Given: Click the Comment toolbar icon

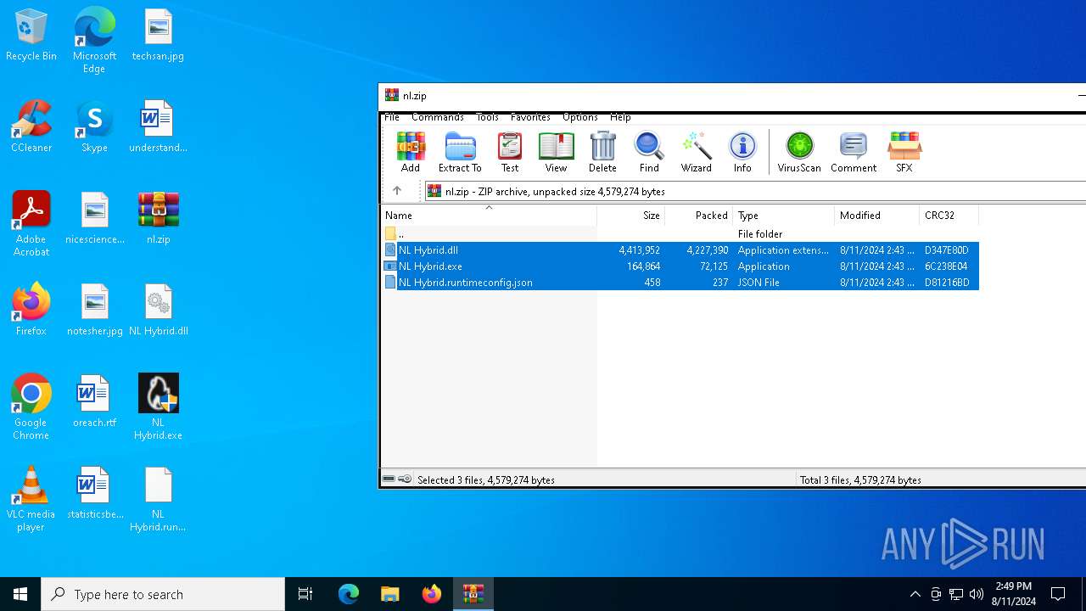Looking at the screenshot, I should [x=854, y=152].
